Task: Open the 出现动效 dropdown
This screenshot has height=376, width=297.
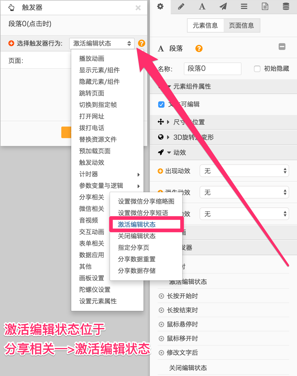Action: (x=244, y=171)
